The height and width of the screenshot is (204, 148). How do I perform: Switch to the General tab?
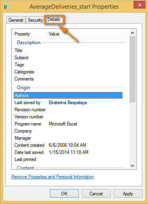pos(16,20)
